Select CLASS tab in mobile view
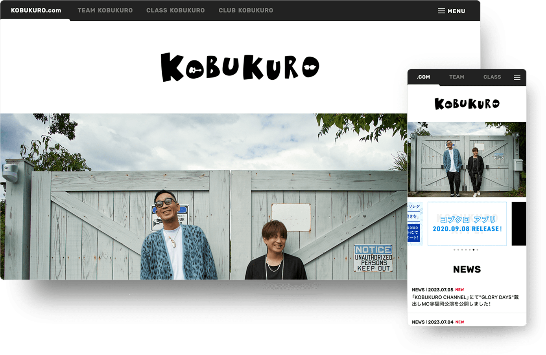Viewport: 546px width, 355px height. (492, 77)
